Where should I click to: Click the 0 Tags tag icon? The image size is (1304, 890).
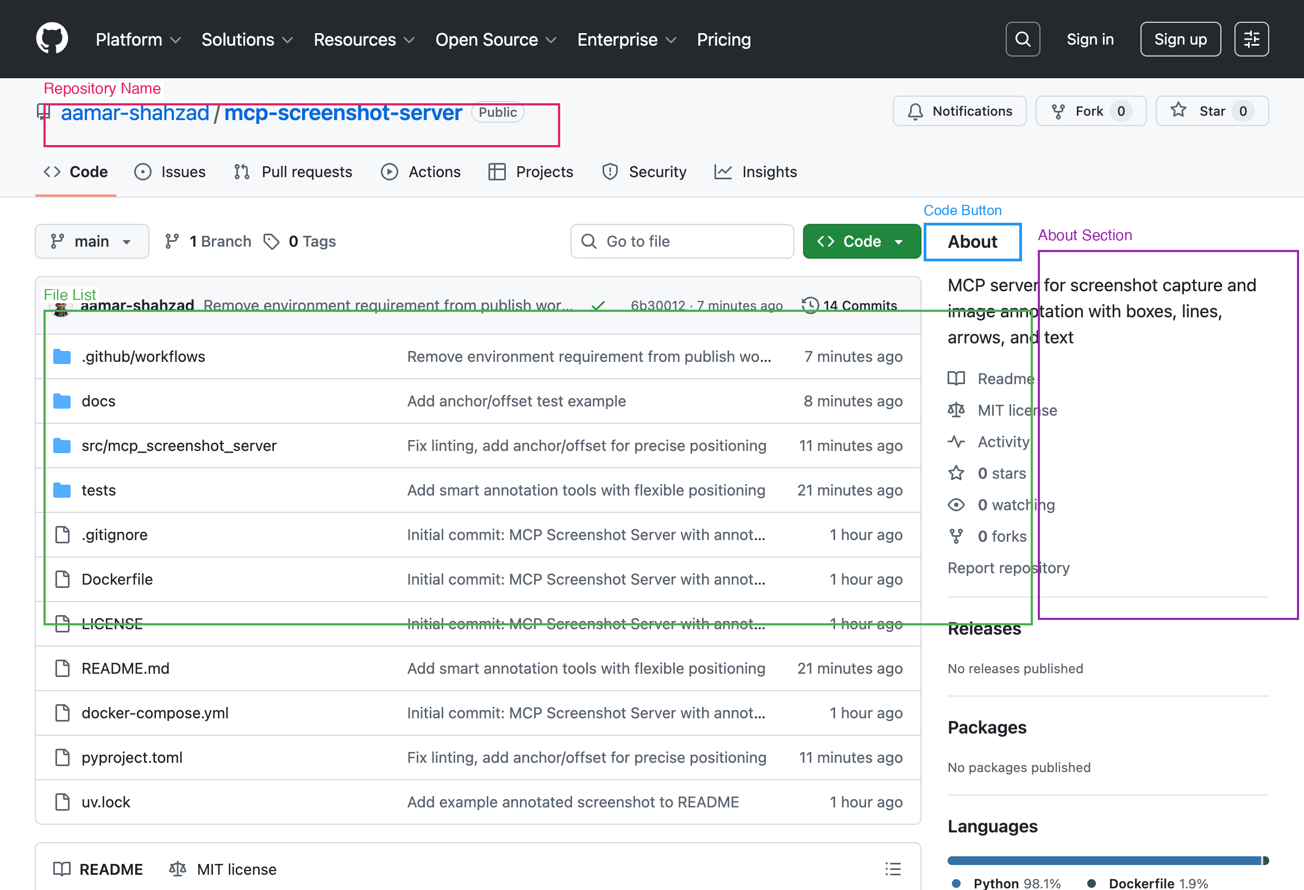(272, 241)
